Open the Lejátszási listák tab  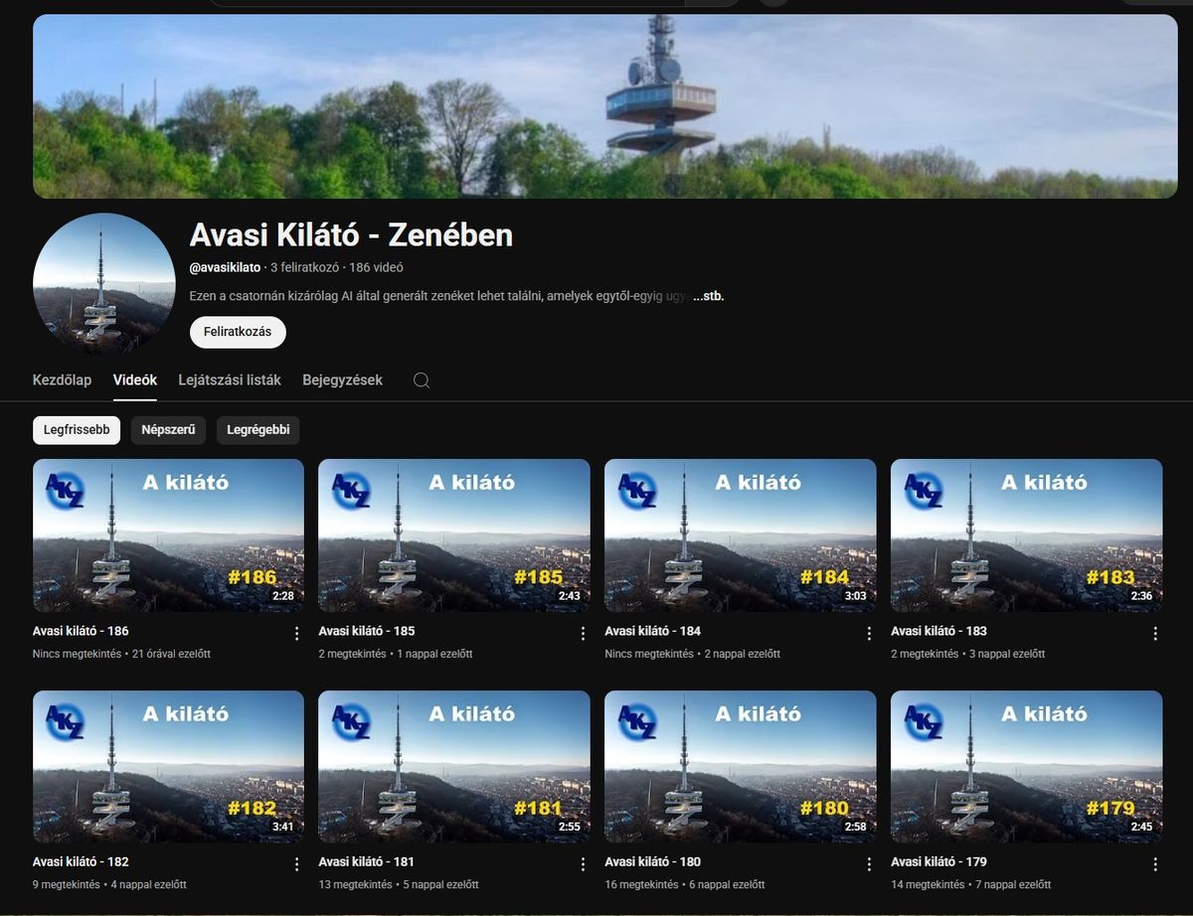coord(230,380)
